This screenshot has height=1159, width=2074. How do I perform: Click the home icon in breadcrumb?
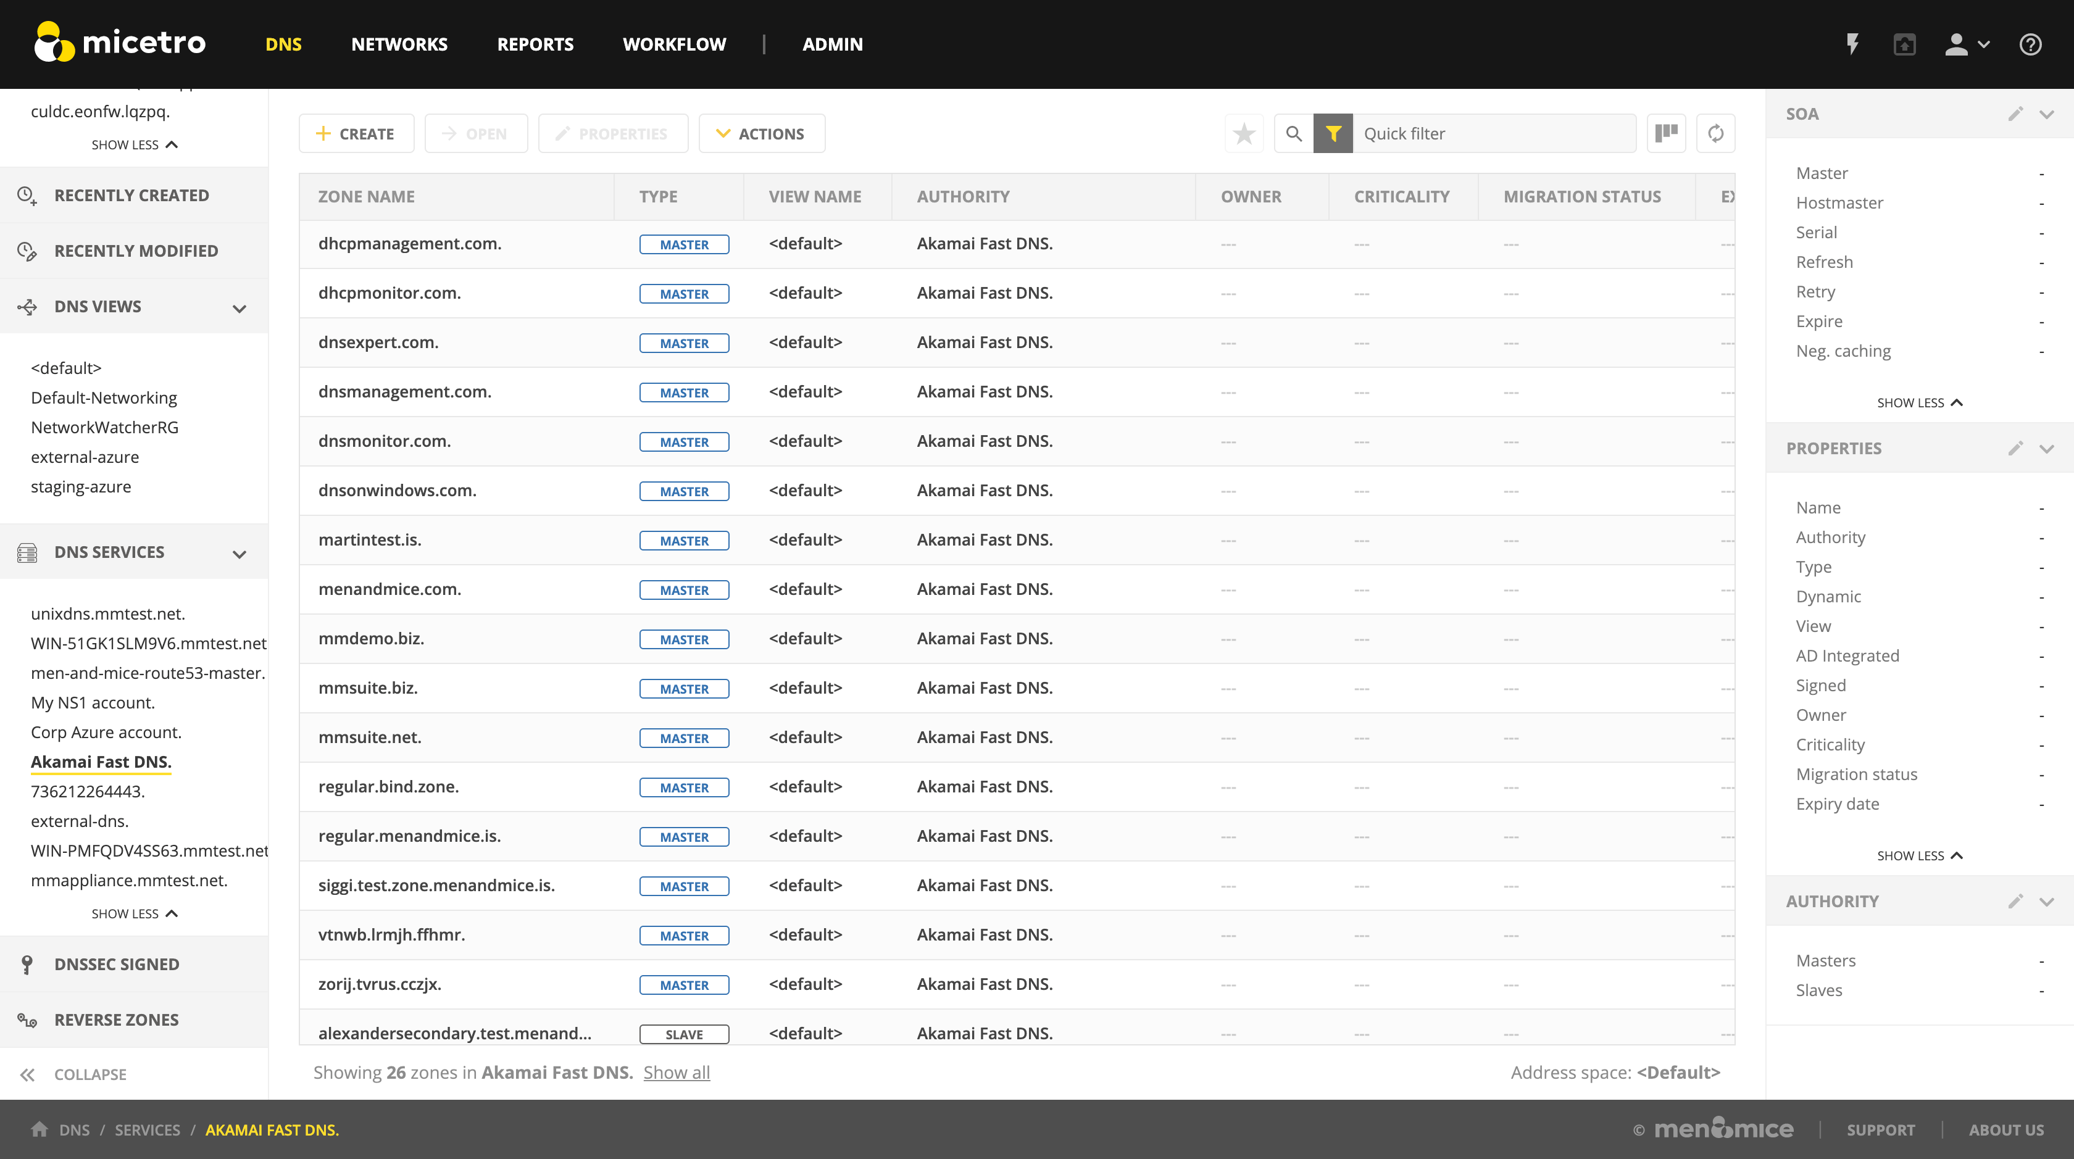click(x=39, y=1129)
